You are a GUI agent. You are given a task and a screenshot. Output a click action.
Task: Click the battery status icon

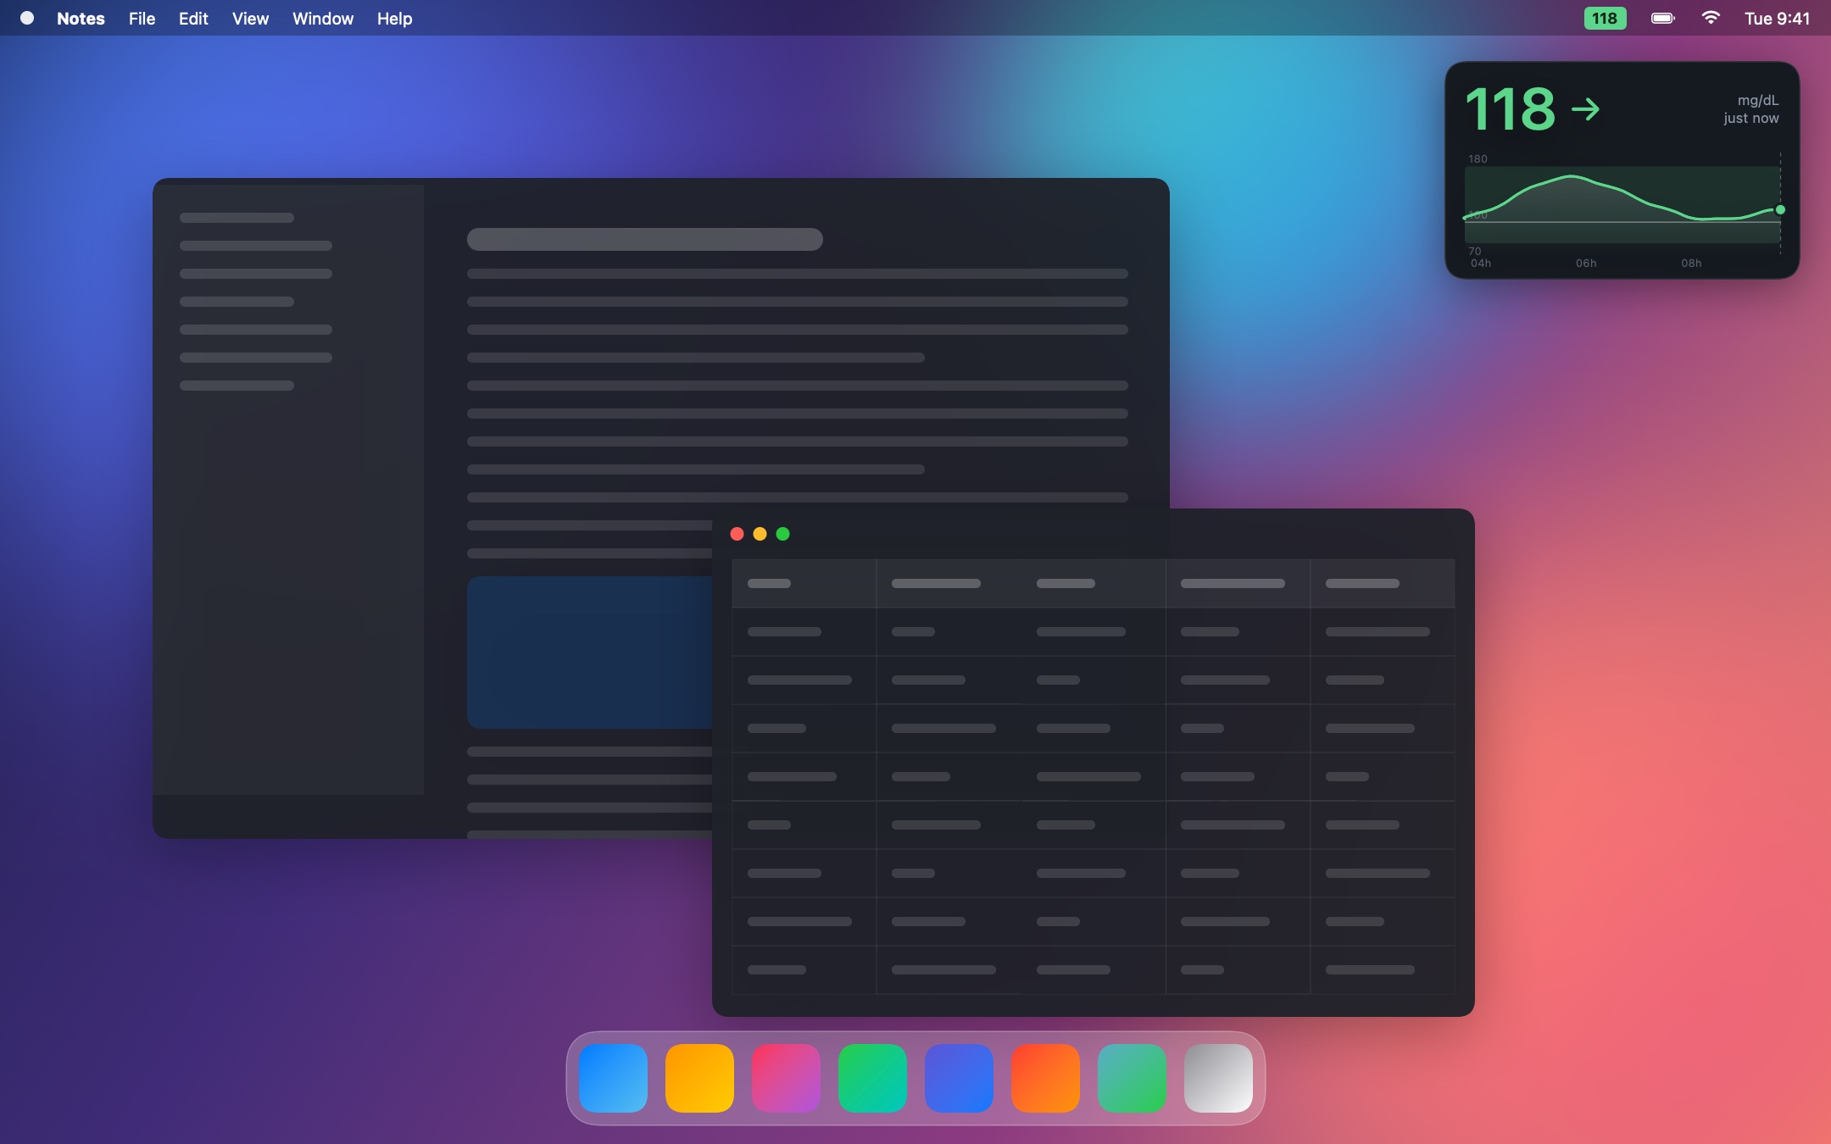pos(1663,18)
